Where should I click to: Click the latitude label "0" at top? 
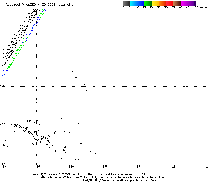click(x=2, y=9)
